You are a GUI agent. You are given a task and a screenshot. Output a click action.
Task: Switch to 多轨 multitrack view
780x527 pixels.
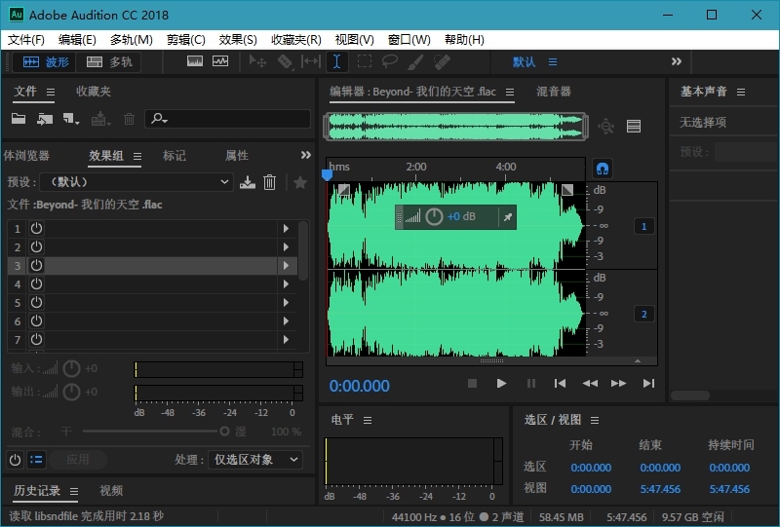109,61
